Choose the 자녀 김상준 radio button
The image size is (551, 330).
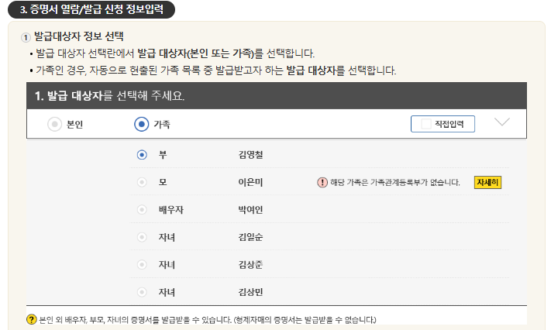point(142,265)
